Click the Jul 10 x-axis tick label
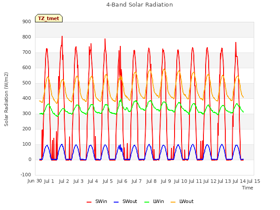The height and width of the screenshot is (210, 280). [181, 181]
